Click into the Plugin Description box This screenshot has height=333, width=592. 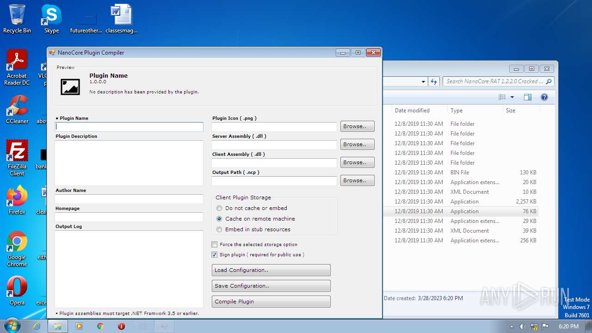(129, 163)
